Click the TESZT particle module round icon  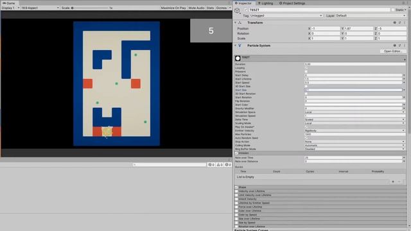[x=238, y=58]
